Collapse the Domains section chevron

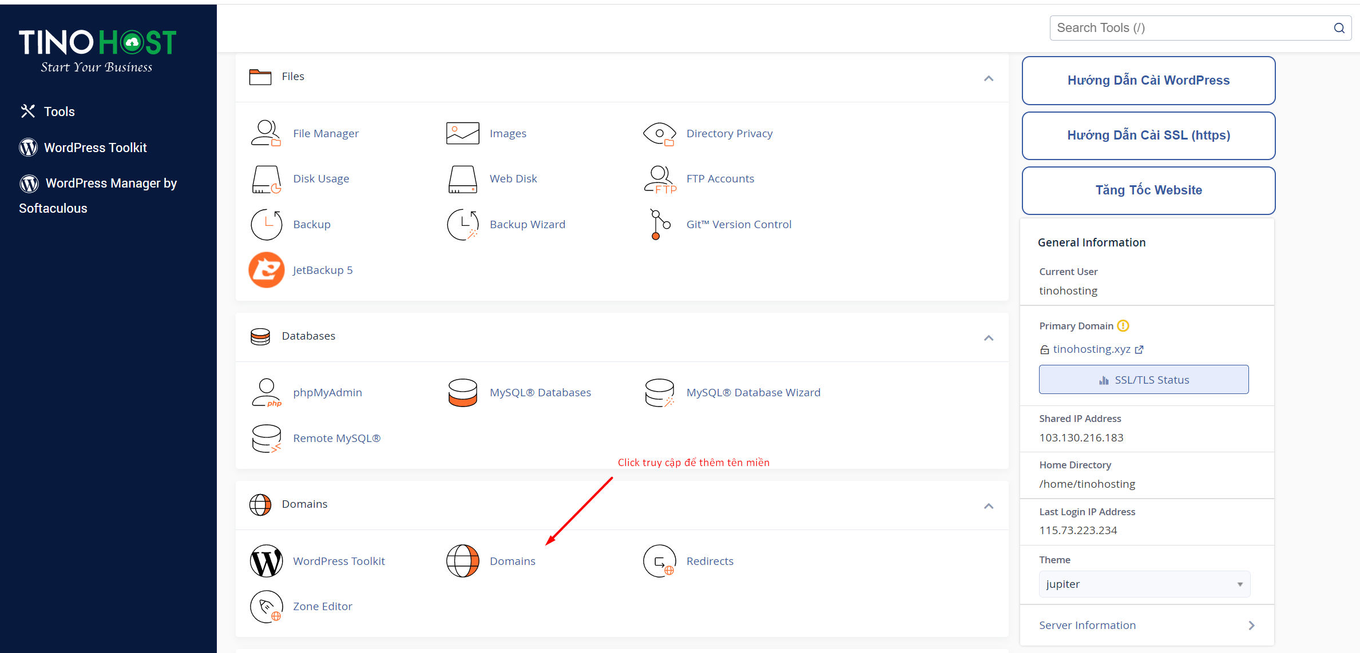coord(988,506)
